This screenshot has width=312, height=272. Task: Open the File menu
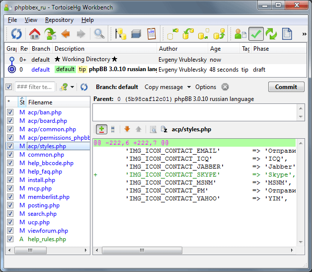click(12, 20)
